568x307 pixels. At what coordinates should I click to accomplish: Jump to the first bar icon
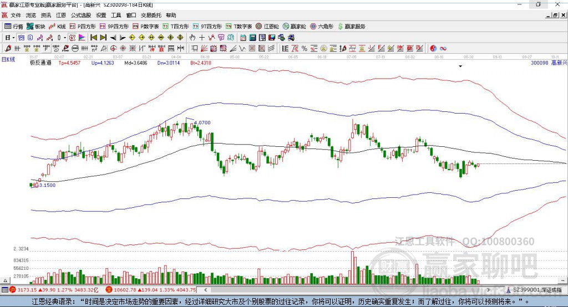[93, 38]
